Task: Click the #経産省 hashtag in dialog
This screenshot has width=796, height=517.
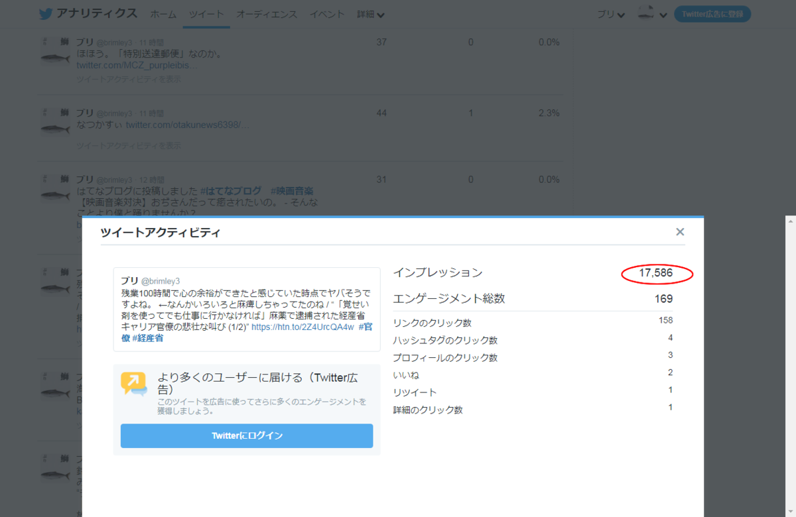Action: pyautogui.click(x=147, y=339)
